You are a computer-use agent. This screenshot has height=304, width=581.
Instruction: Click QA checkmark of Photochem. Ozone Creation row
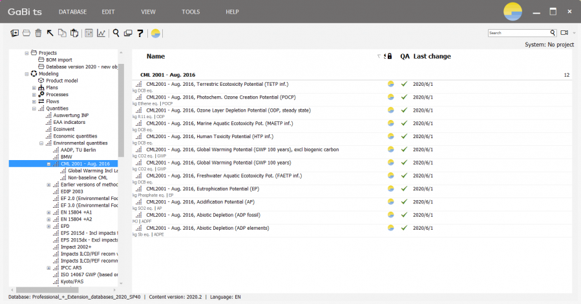click(405, 97)
